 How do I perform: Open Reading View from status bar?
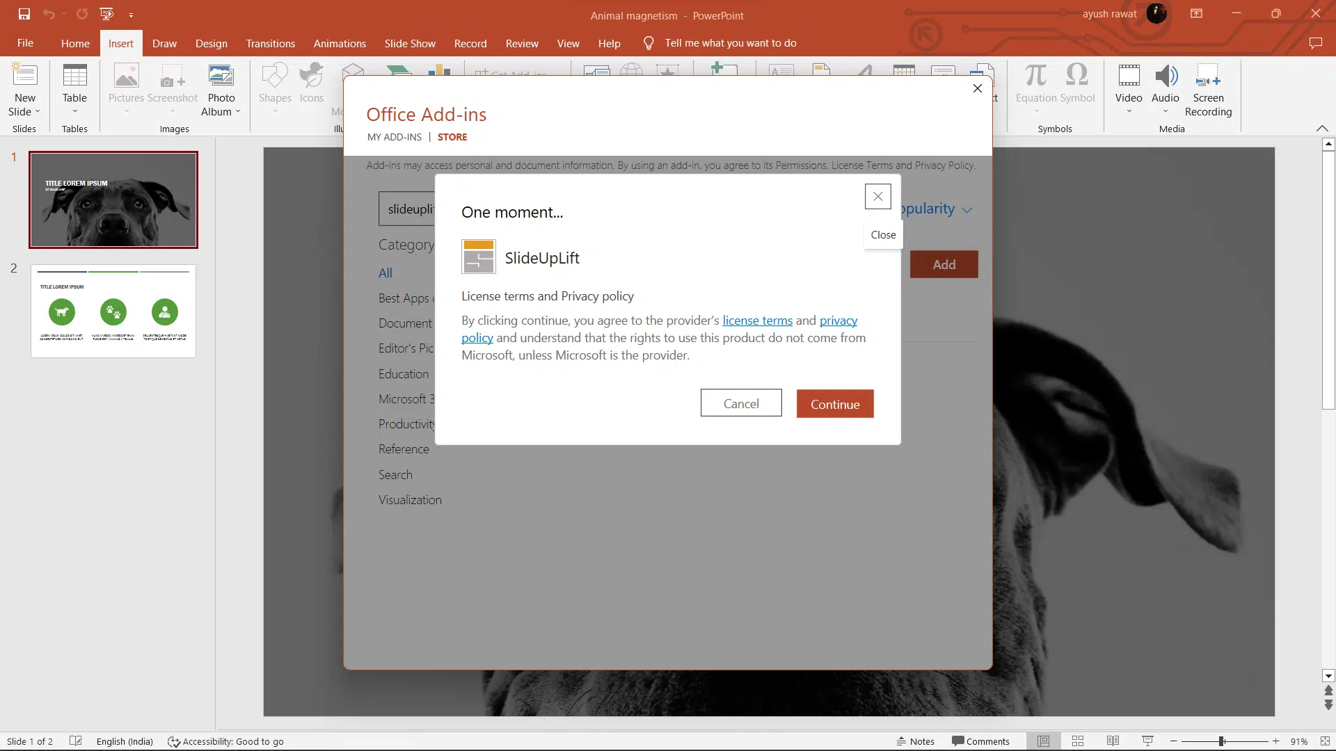1113,741
